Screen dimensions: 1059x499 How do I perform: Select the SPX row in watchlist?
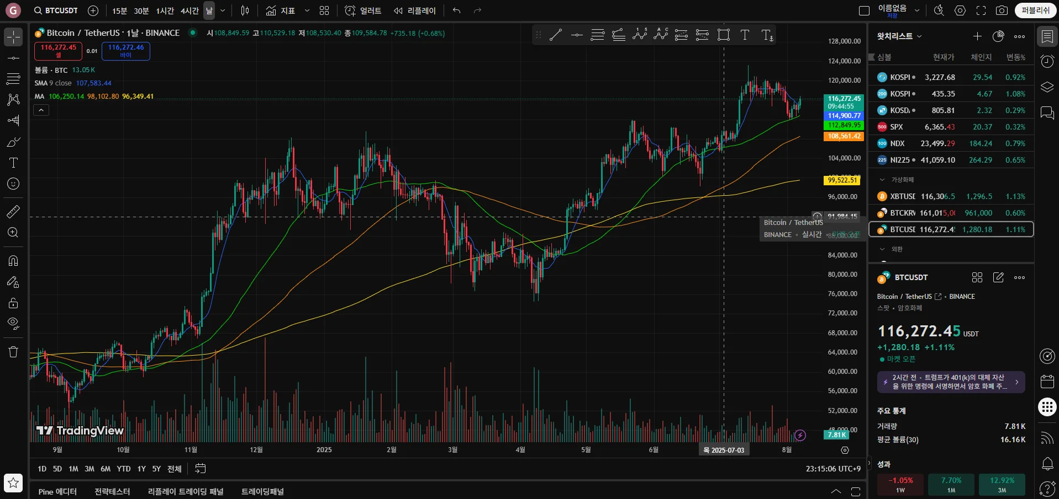tap(951, 127)
